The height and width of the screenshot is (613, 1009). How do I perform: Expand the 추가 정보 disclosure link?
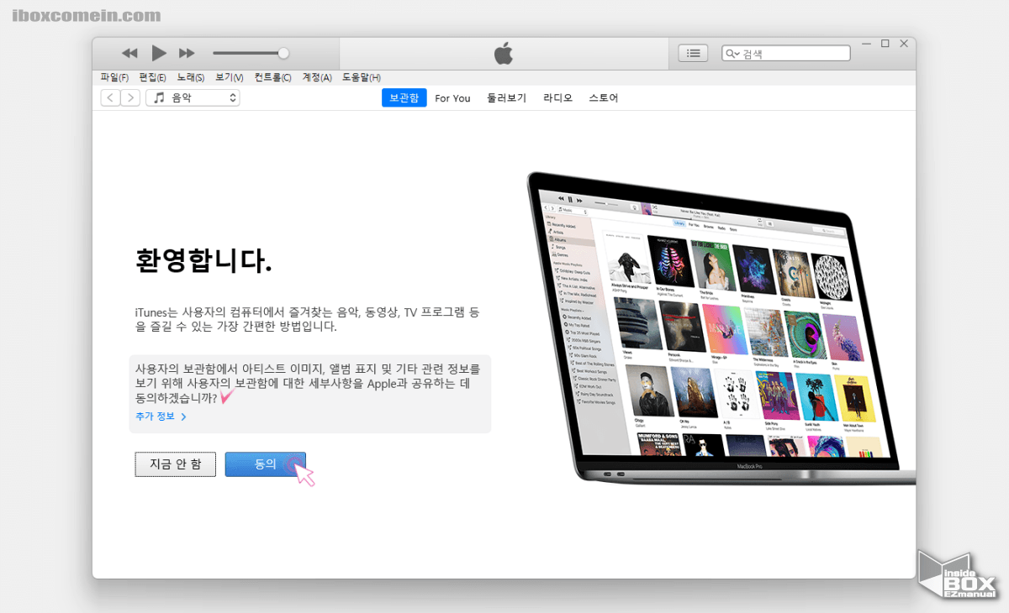(x=161, y=416)
